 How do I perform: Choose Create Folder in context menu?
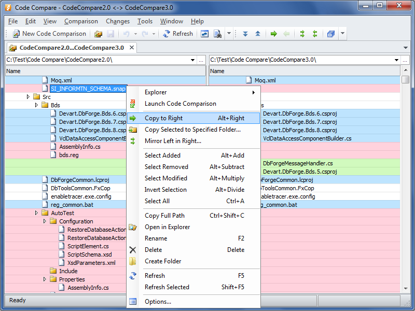193,261
